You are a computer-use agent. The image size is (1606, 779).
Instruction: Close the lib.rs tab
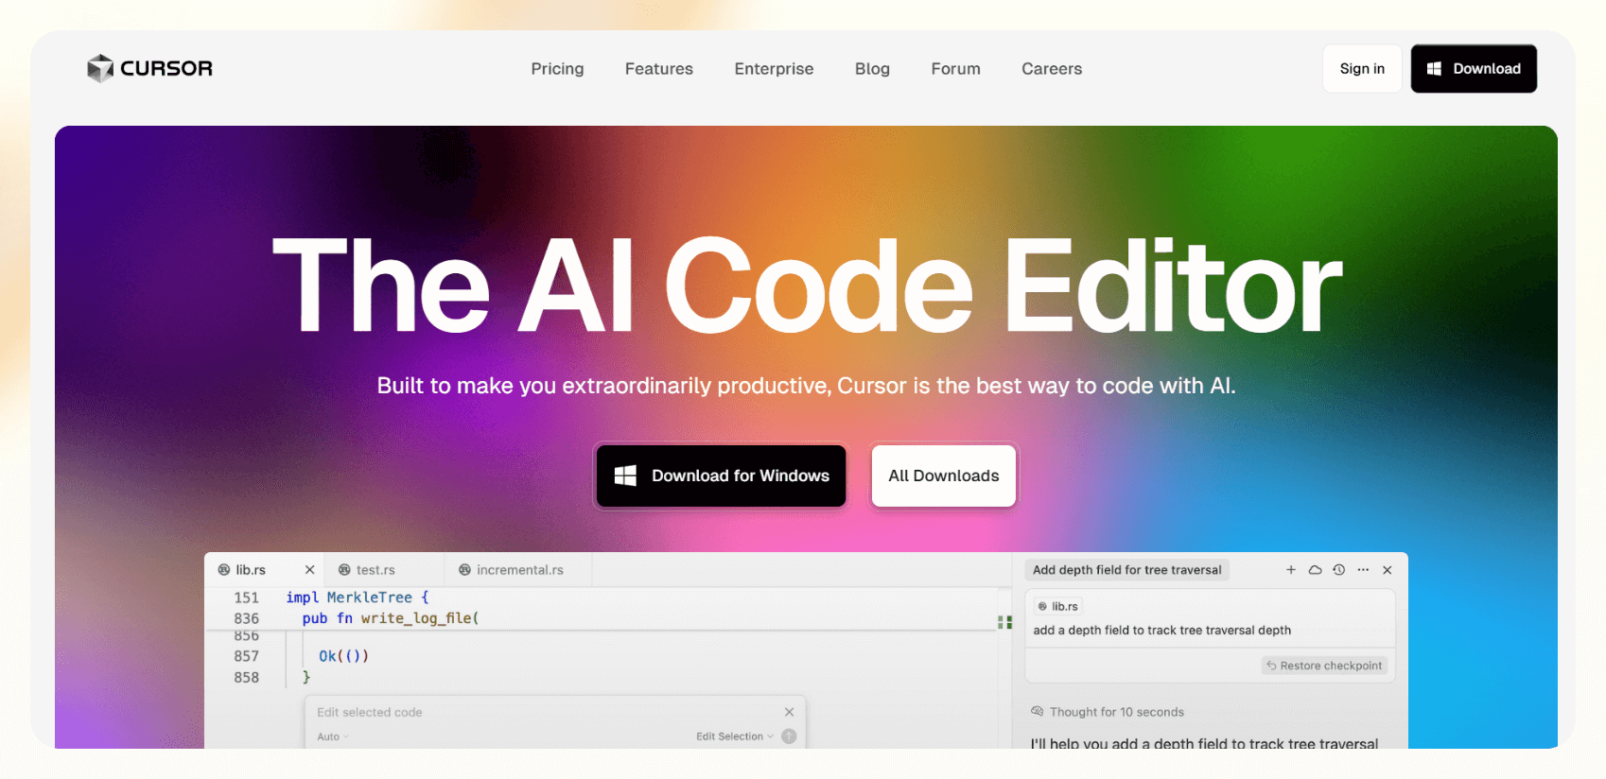[x=309, y=570]
